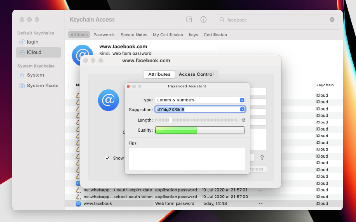The height and width of the screenshot is (222, 356).
Task: Click the large @ icon in facebook item window
Action: [108, 100]
